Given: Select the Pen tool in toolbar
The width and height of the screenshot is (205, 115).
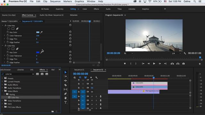Looking at the screenshot, I should coord(65,94).
